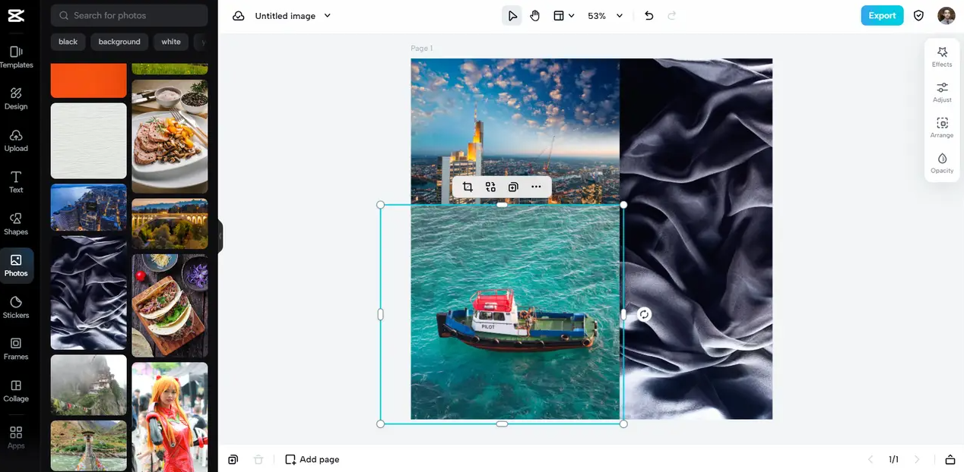The width and height of the screenshot is (964, 472).
Task: Open the Frames panel
Action: pyautogui.click(x=16, y=349)
